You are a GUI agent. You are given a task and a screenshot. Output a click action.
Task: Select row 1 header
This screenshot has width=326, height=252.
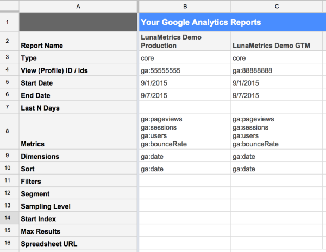pos(9,22)
